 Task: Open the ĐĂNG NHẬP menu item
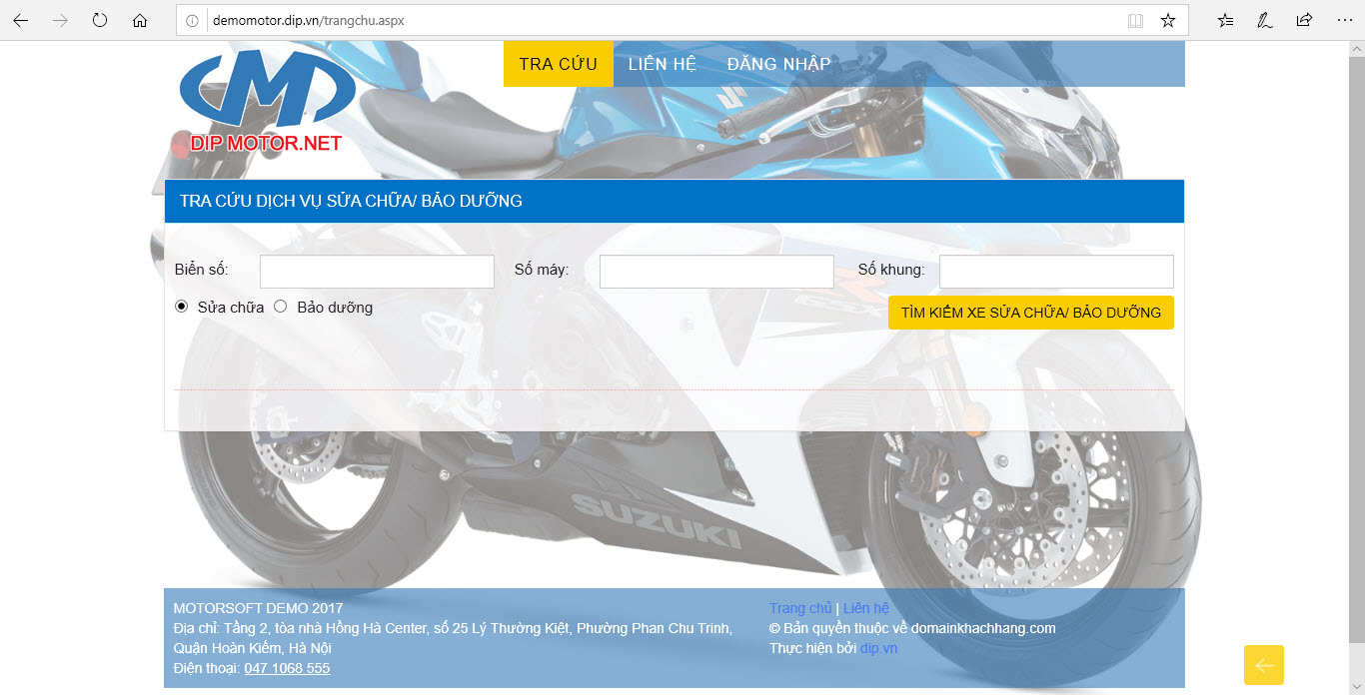(779, 64)
